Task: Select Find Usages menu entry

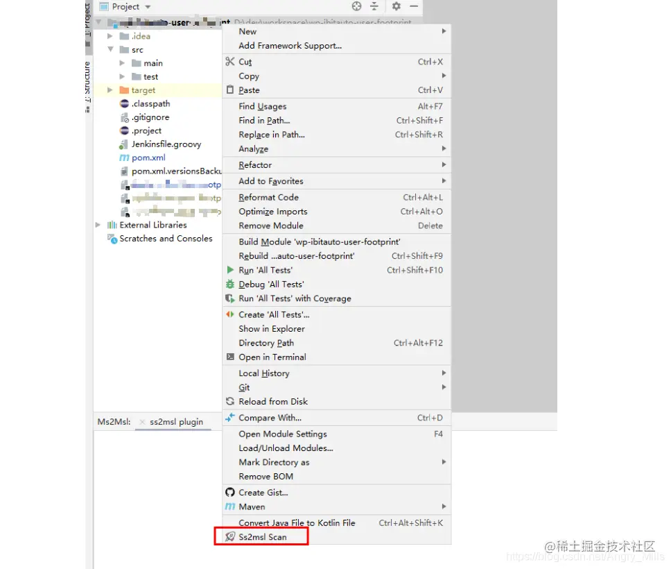Action: pos(337,106)
